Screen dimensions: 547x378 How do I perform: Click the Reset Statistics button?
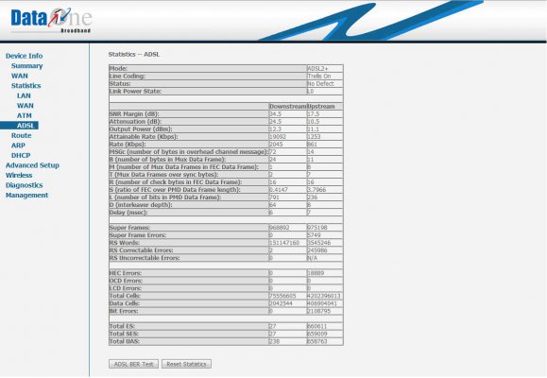tap(186, 364)
